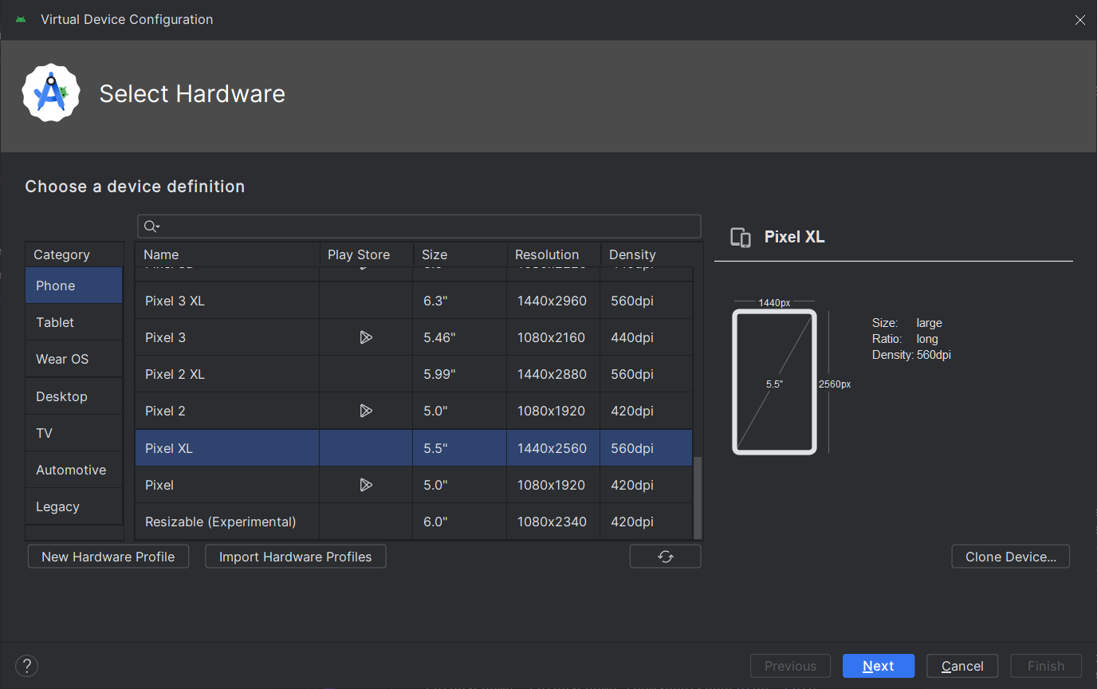Click the Android Studio logo in header
This screenshot has height=689, width=1097.
51,93
